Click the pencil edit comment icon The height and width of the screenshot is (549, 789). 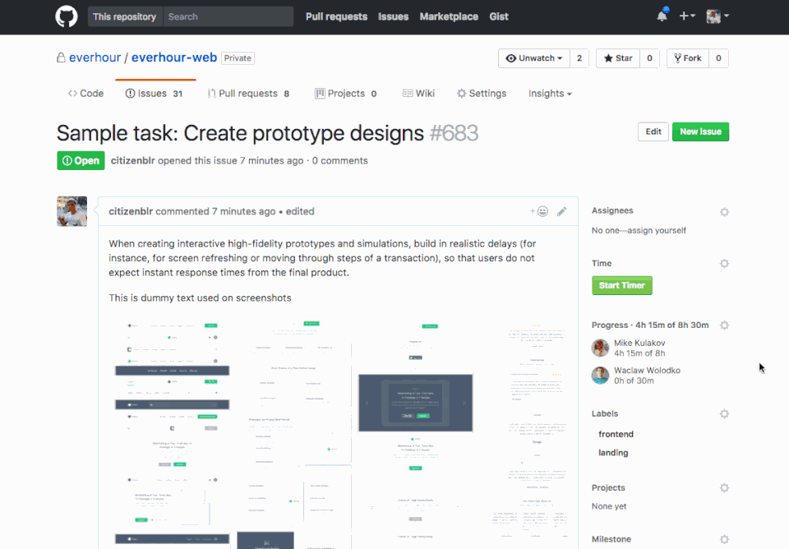pos(561,211)
